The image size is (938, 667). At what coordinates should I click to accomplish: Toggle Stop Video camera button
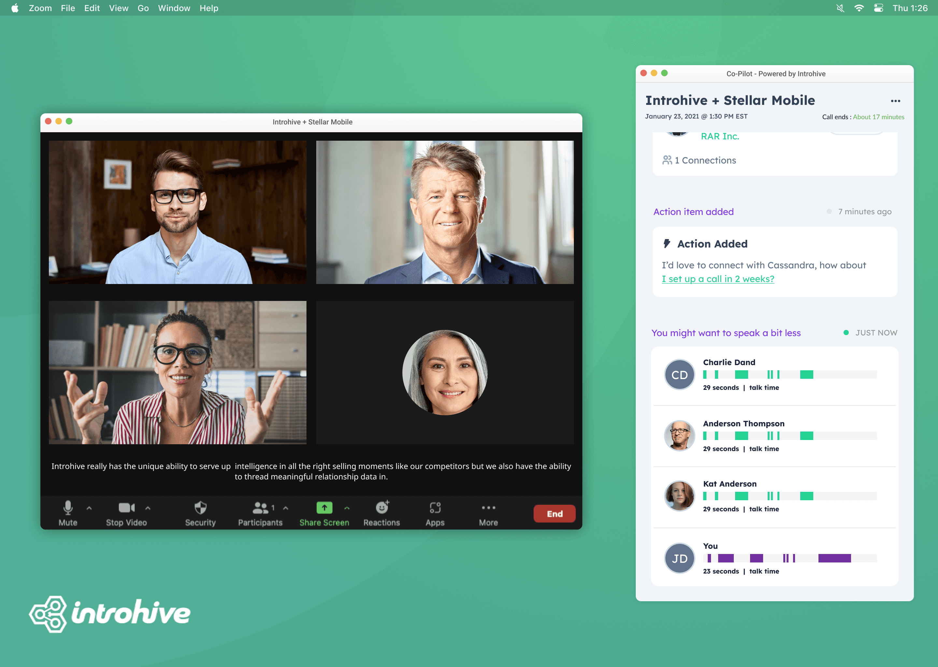[x=126, y=508]
